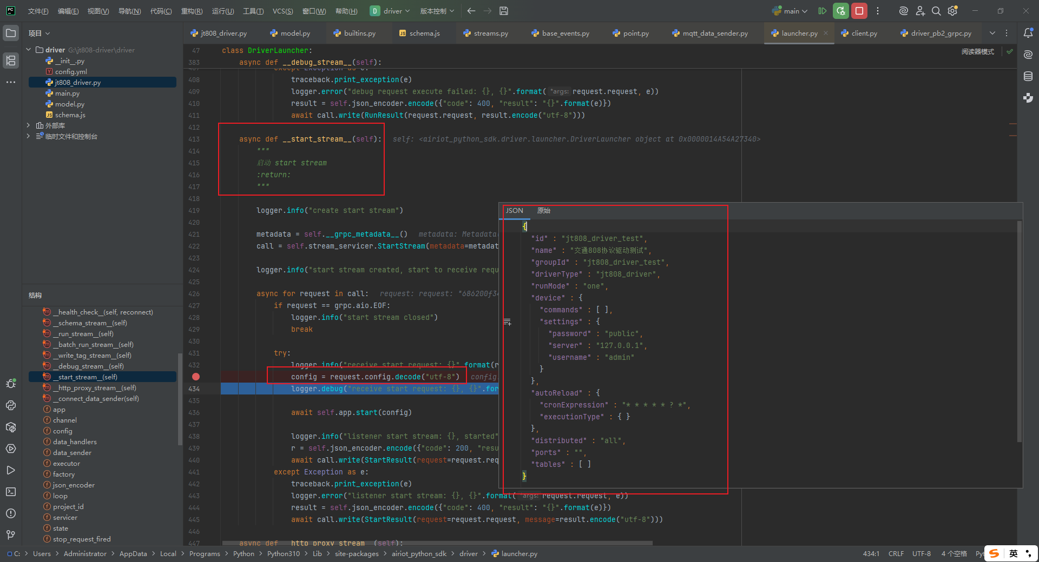
Task: Click the green Debug rerun button
Action: [841, 11]
